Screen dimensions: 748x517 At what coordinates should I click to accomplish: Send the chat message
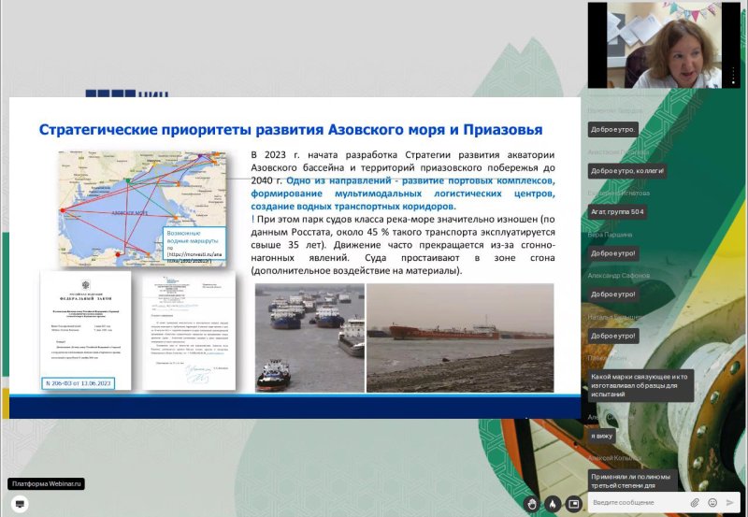(729, 502)
